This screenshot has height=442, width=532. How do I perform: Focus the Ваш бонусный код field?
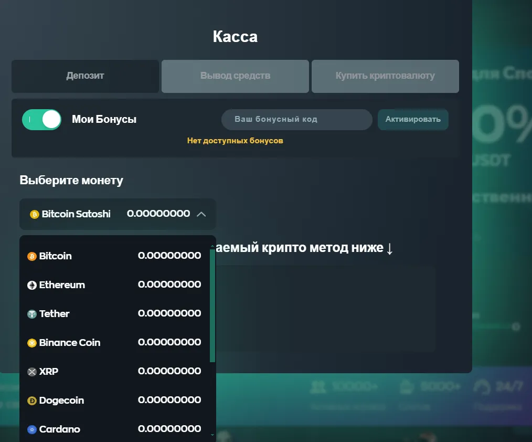[297, 120]
